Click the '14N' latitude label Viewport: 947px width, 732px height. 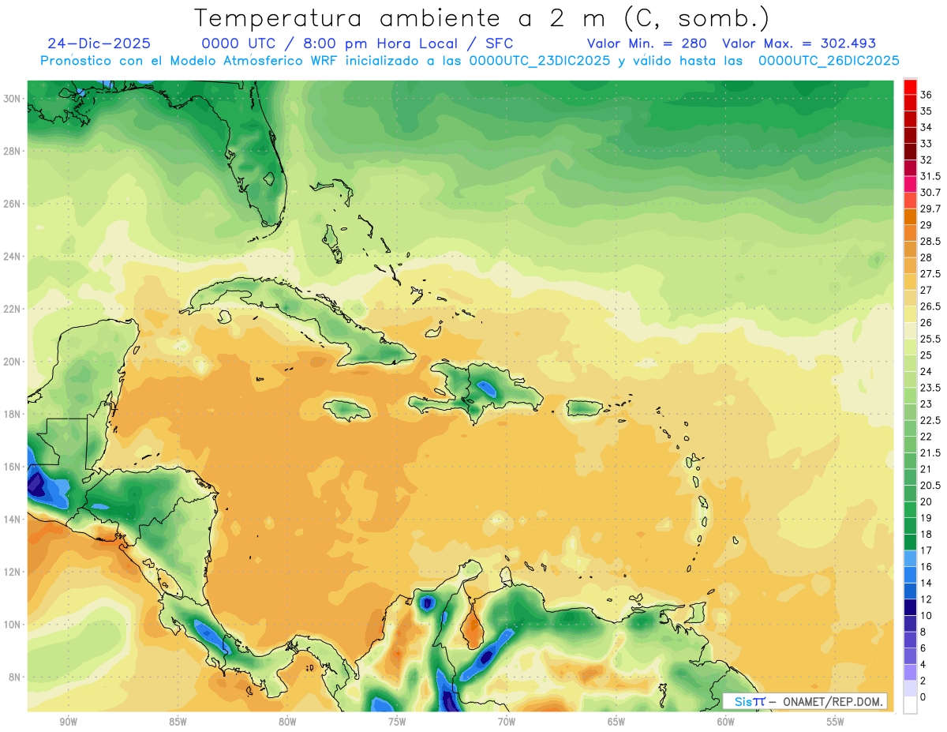tap(13, 519)
